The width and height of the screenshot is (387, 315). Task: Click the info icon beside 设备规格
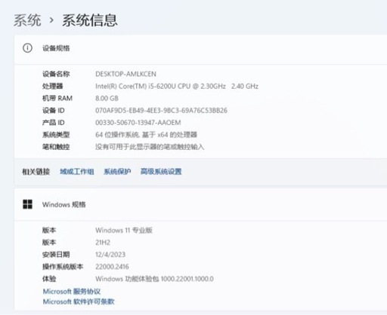pyautogui.click(x=27, y=47)
